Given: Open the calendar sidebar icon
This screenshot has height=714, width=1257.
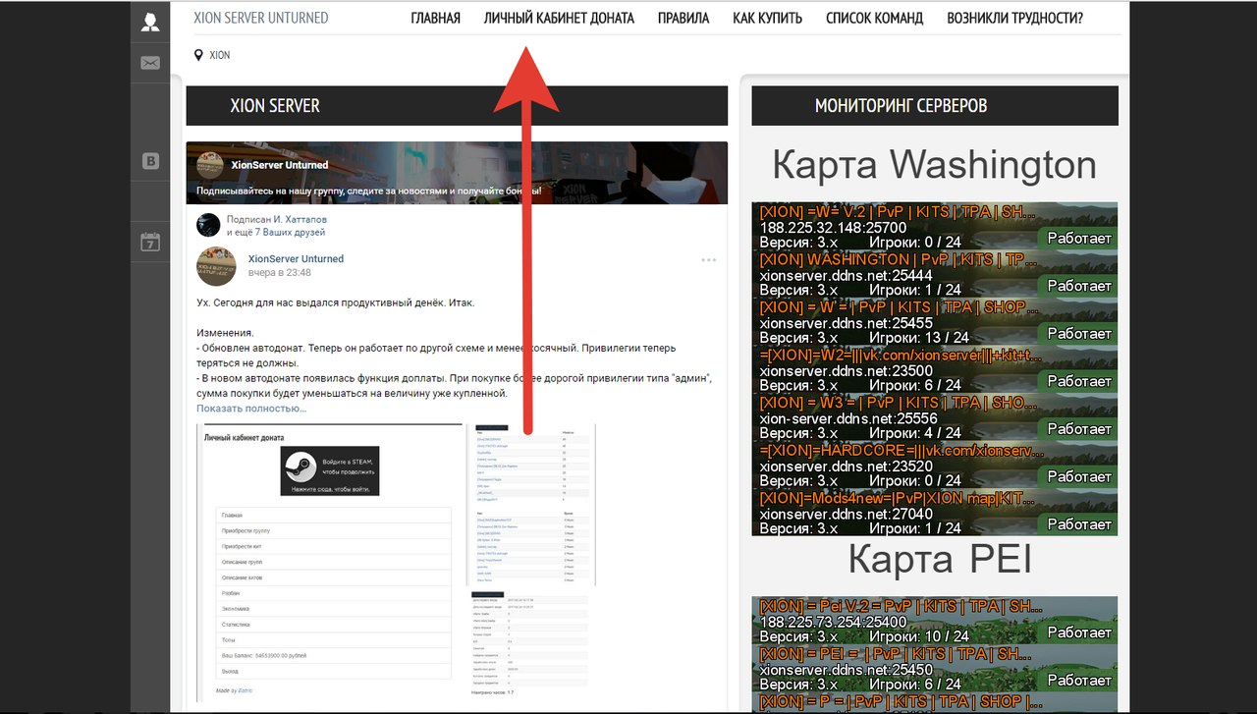Looking at the screenshot, I should (x=149, y=242).
